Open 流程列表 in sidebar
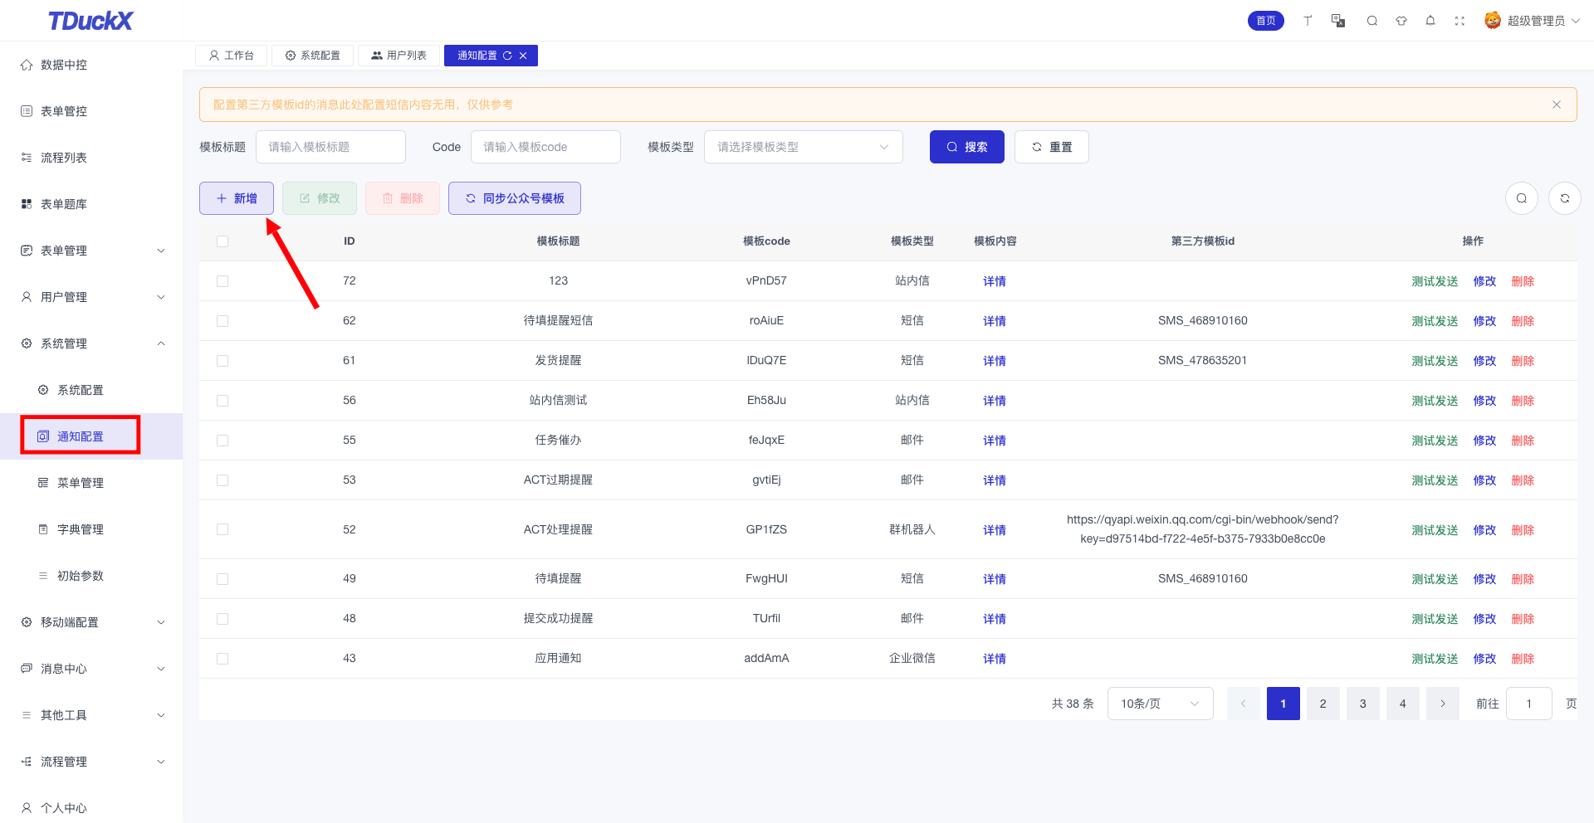Image resolution: width=1594 pixels, height=823 pixels. coord(91,158)
